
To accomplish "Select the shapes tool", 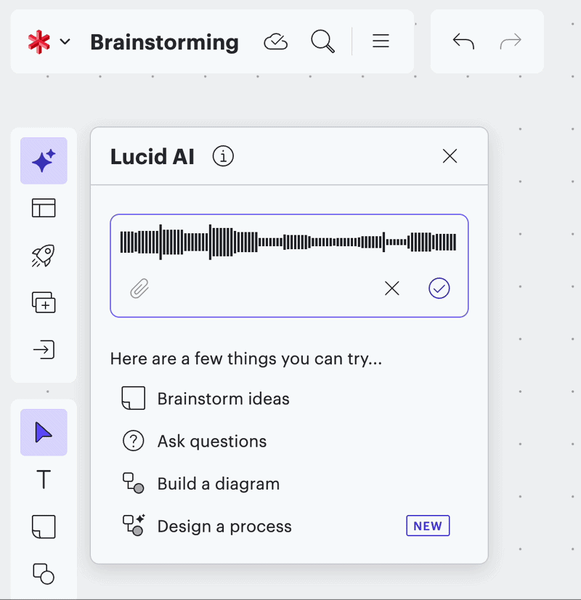I will pos(44,574).
